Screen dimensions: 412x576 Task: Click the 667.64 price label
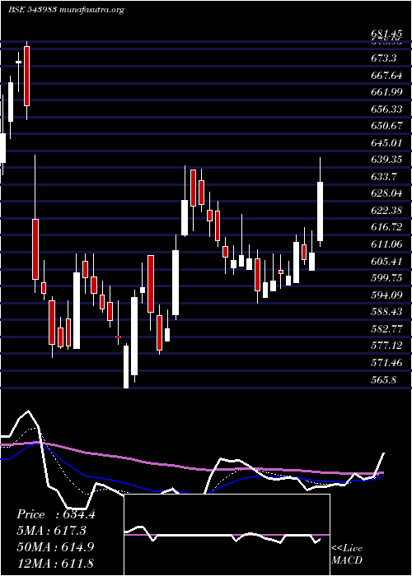point(386,75)
